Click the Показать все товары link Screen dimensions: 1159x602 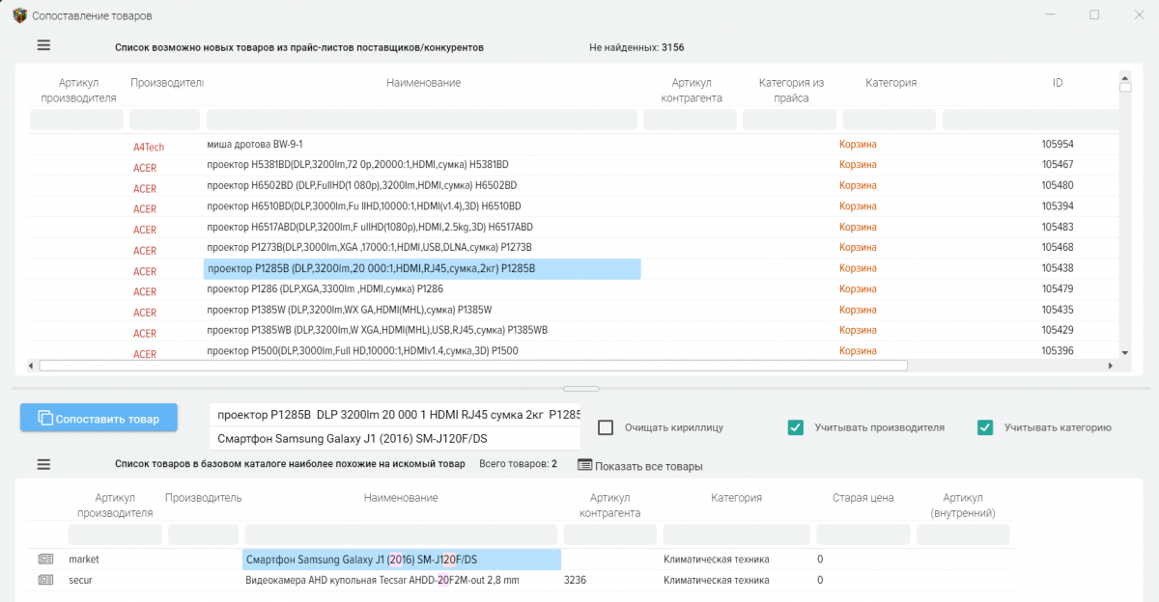(648, 466)
